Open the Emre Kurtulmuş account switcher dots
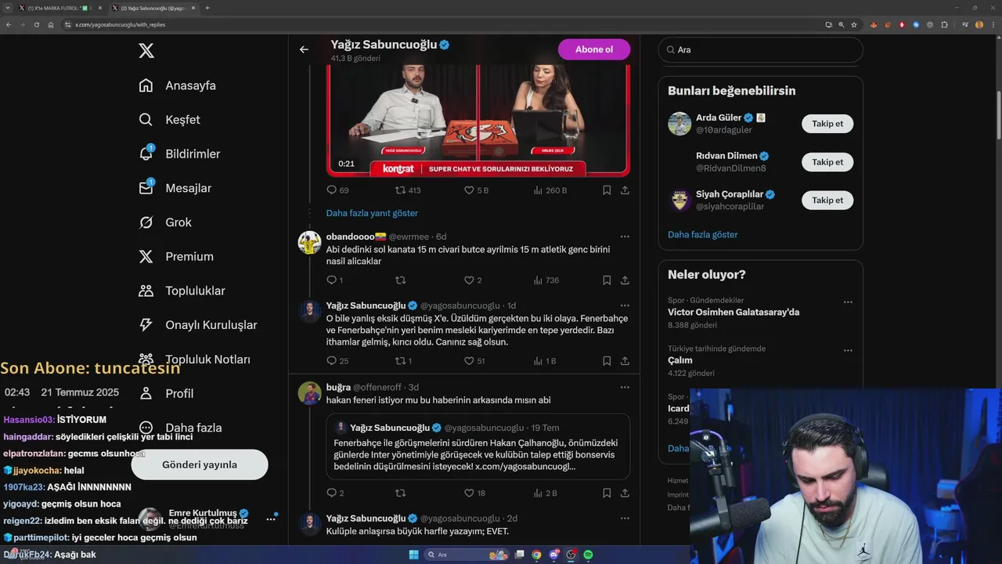1002x564 pixels. point(271,519)
